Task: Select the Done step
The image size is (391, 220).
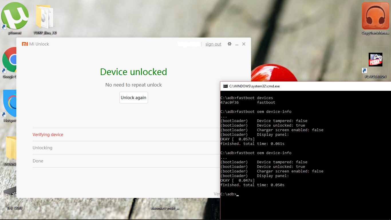Action: pyautogui.click(x=126, y=161)
